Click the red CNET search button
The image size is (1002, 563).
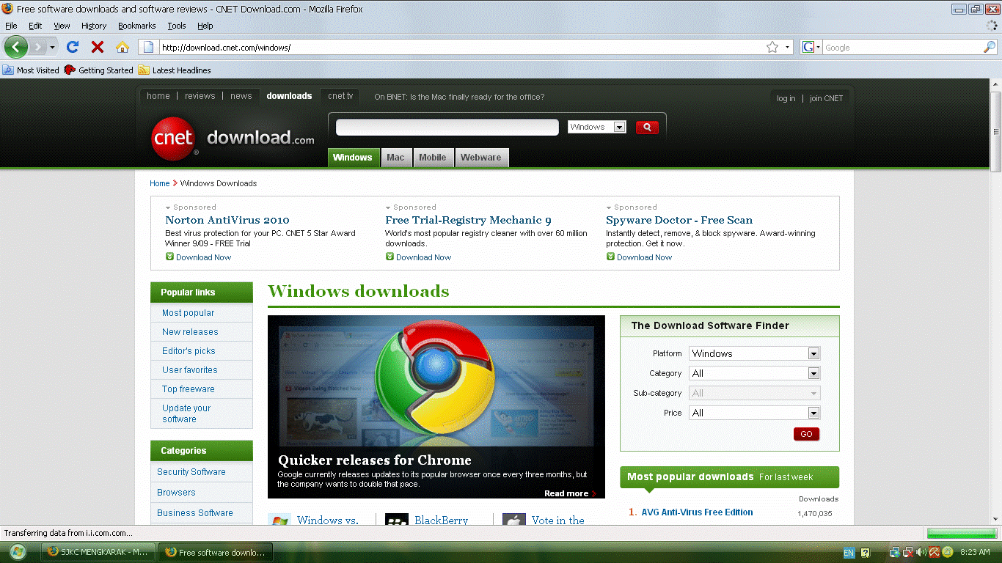(647, 127)
